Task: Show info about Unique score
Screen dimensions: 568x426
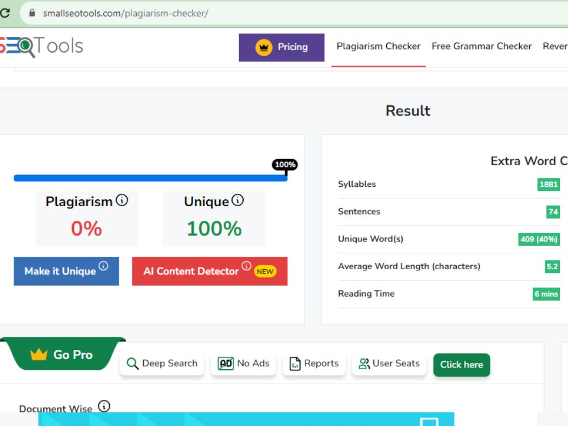Action: click(x=237, y=200)
